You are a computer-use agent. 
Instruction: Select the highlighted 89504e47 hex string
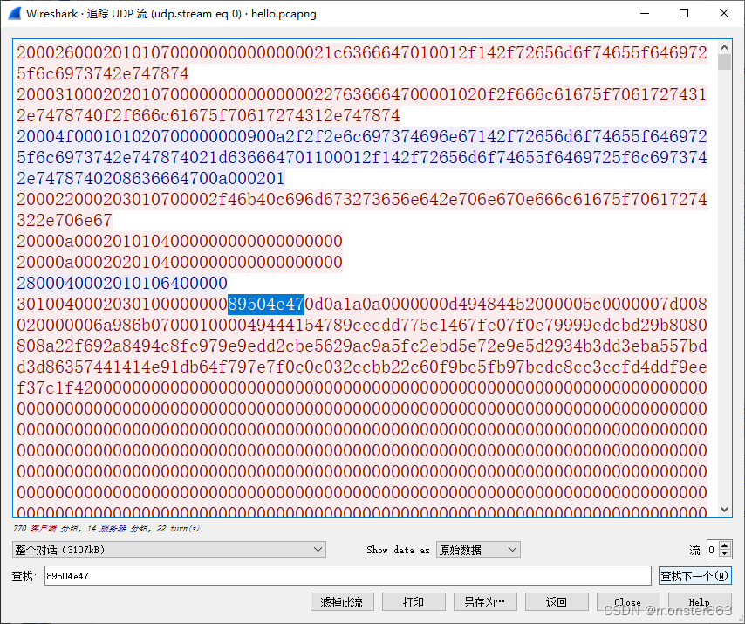[264, 304]
